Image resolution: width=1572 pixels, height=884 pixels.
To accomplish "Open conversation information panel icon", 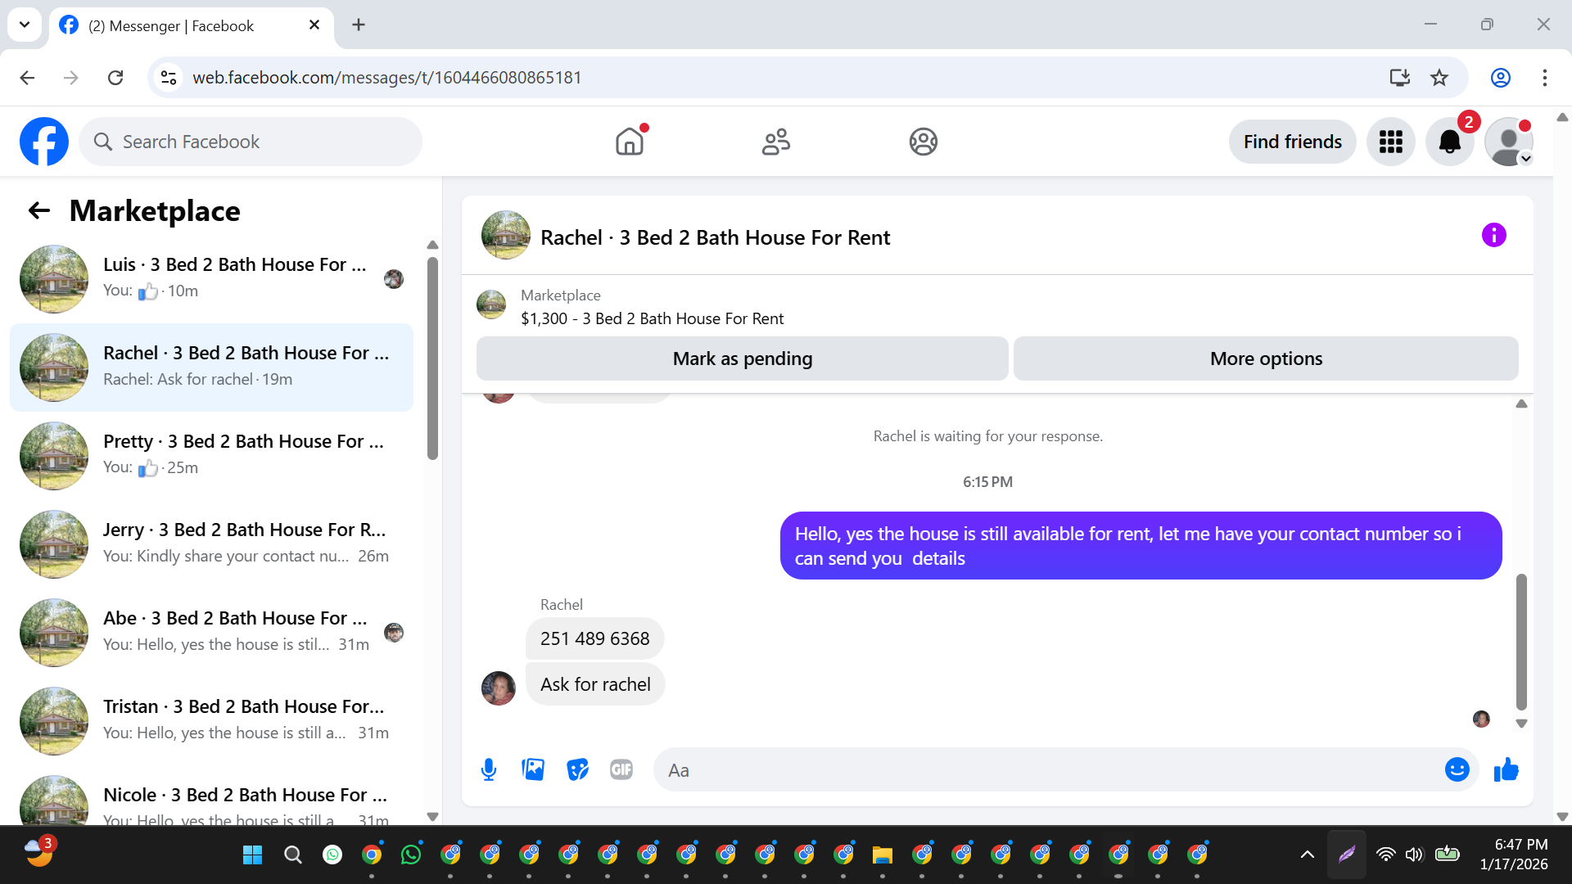I will [x=1493, y=236].
